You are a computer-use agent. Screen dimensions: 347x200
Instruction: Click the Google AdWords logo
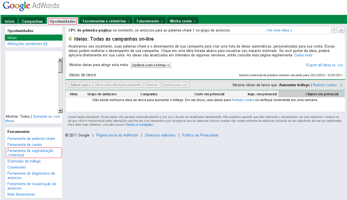pyautogui.click(x=31, y=6)
